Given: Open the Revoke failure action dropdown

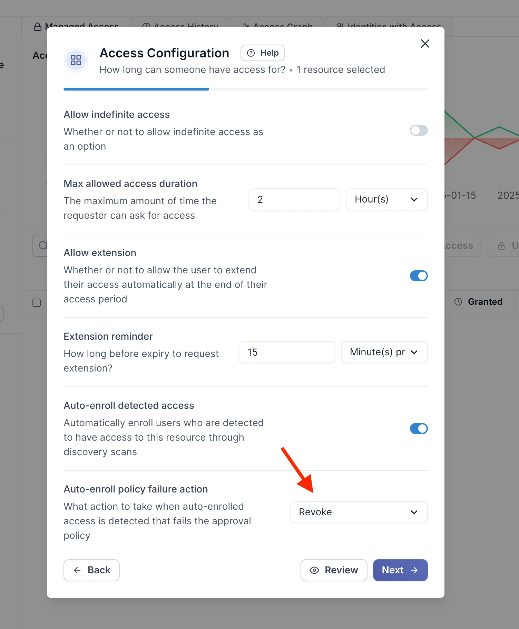Looking at the screenshot, I should coord(359,512).
